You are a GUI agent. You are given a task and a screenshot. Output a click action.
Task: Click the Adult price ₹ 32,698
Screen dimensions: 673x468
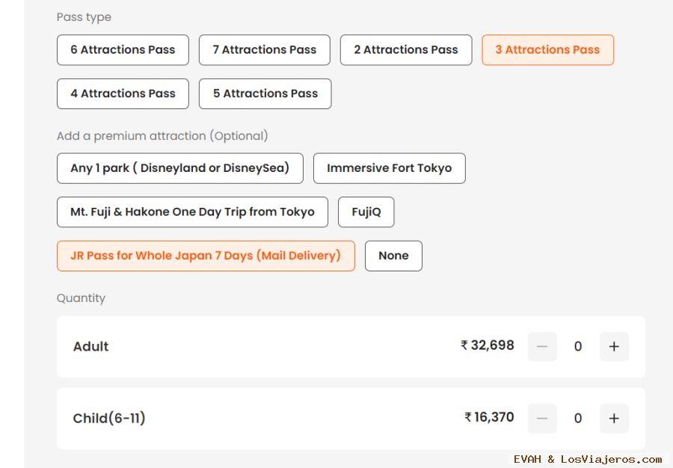[x=487, y=345]
